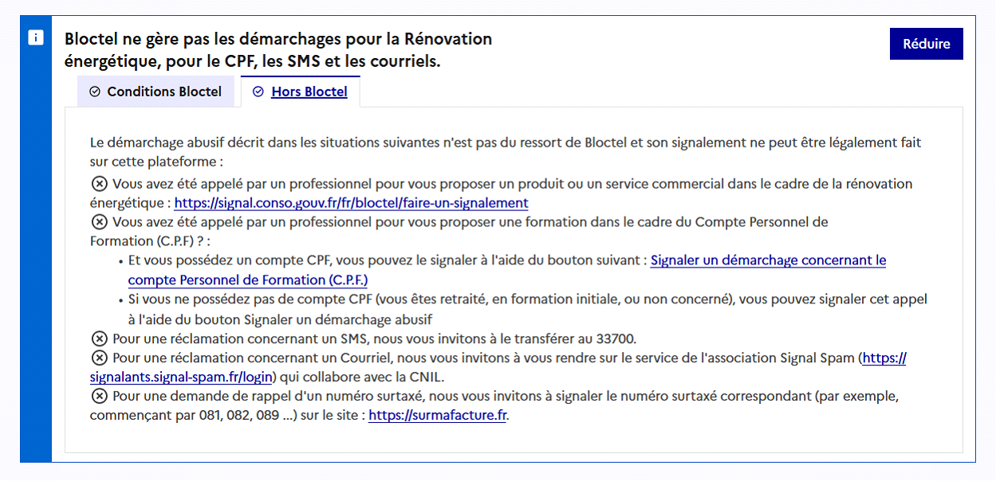The height and width of the screenshot is (481, 996).
Task: Click the check-circle icon on Hors Bloctel tab
Action: [258, 92]
